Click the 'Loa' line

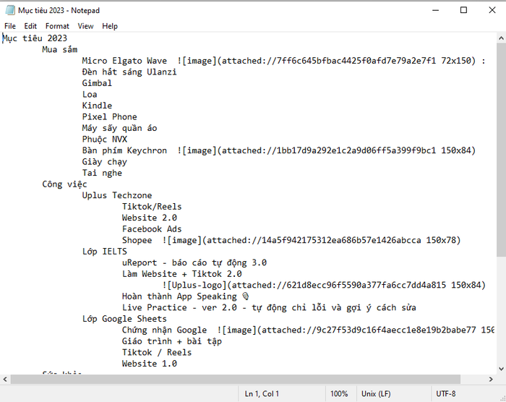click(90, 94)
